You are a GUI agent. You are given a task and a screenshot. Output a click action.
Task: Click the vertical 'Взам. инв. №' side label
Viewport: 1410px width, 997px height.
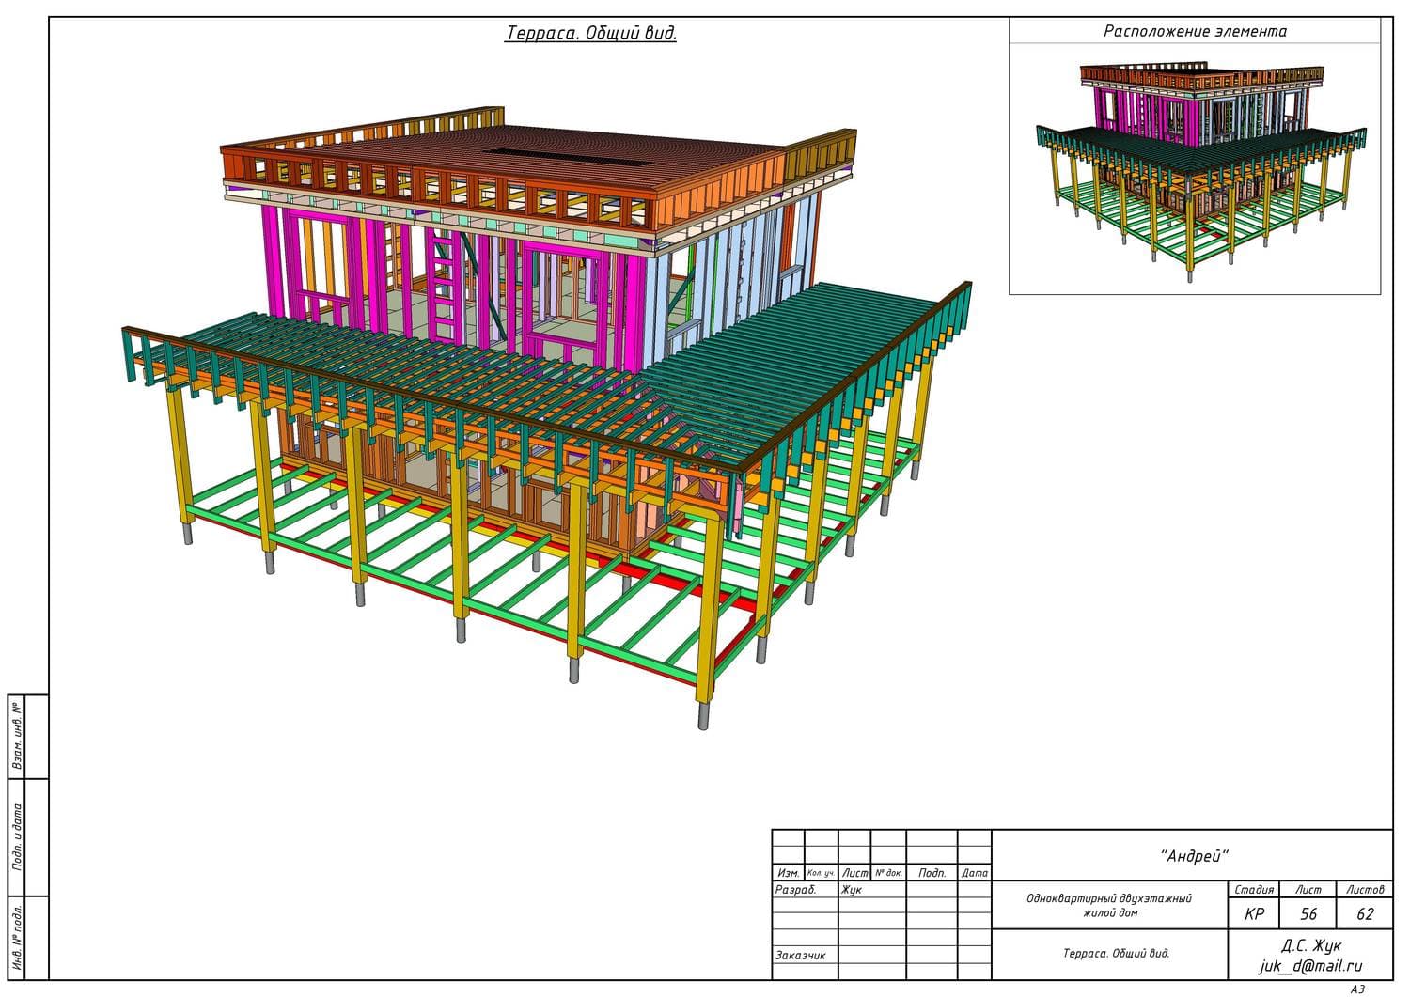pos(18,737)
